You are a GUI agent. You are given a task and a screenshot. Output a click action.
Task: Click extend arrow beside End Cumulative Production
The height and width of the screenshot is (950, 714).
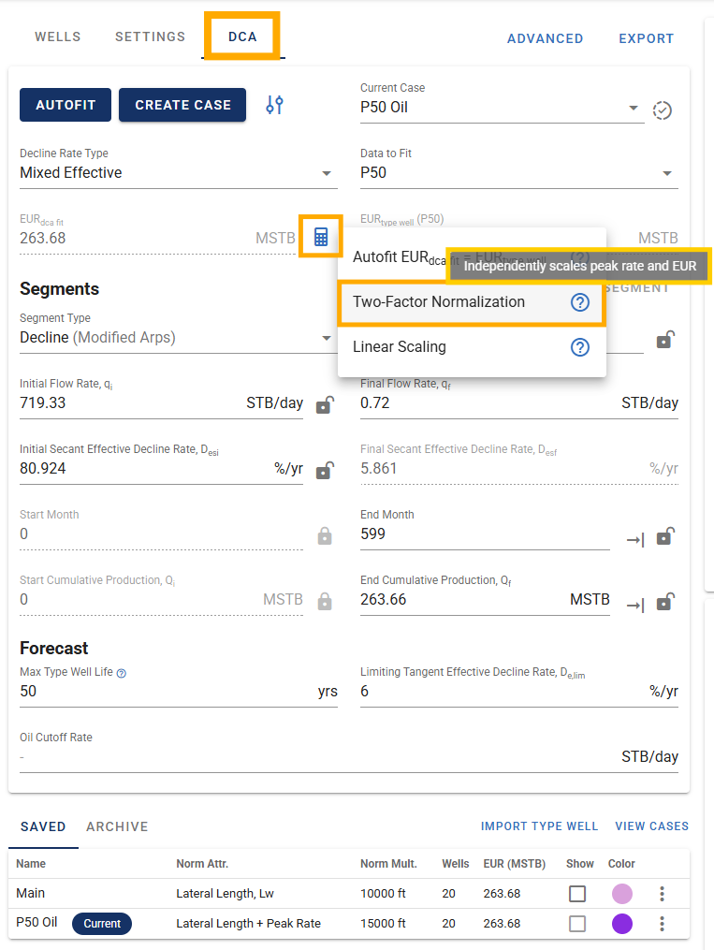[x=635, y=605]
